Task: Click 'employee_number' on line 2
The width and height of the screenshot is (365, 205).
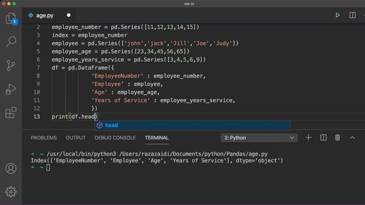Action: (x=76, y=27)
